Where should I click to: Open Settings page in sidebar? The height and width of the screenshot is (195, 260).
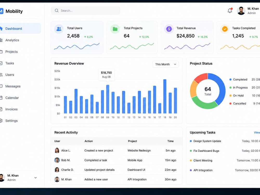(x=11, y=121)
